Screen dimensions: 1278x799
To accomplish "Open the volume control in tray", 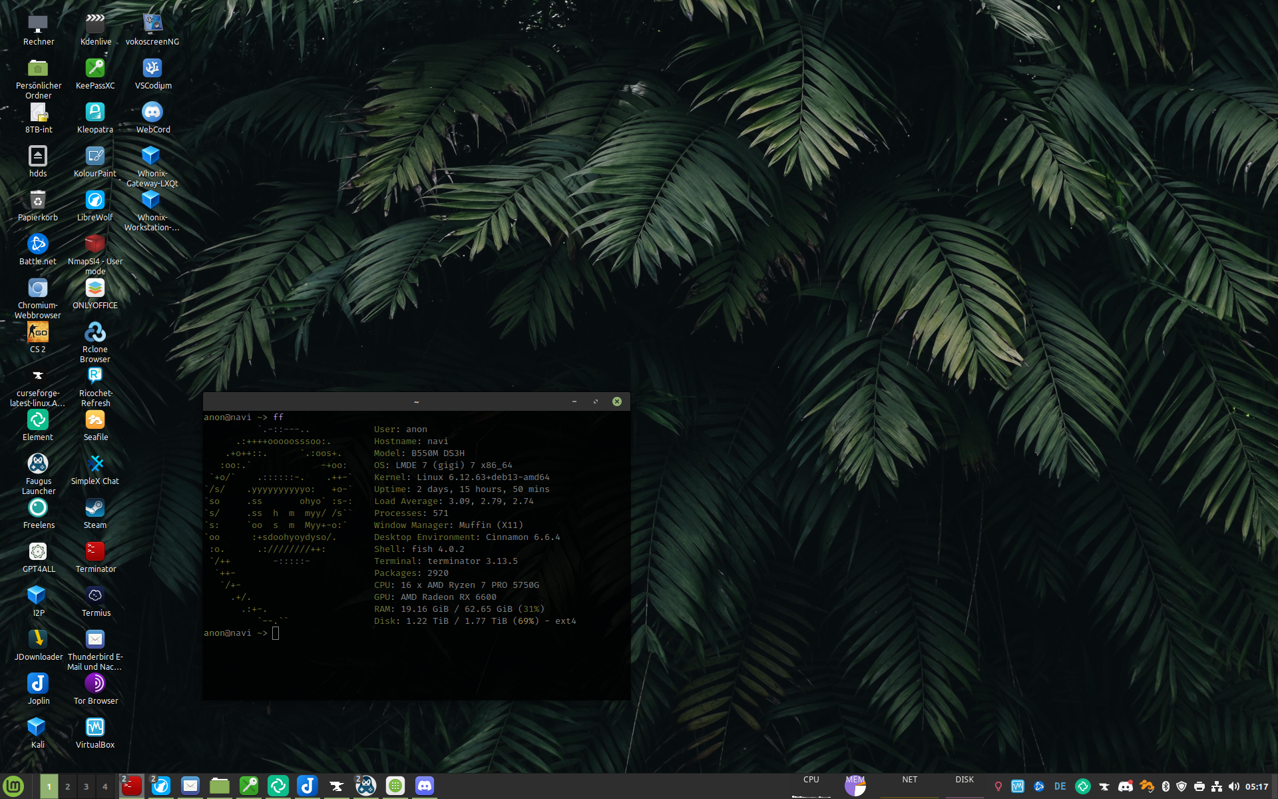I will [1234, 786].
